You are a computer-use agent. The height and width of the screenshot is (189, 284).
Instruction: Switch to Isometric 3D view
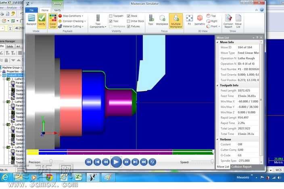(200, 20)
